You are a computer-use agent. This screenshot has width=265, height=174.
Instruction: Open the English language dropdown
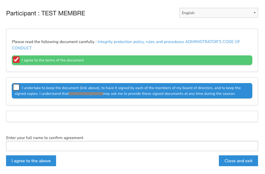(x=218, y=13)
